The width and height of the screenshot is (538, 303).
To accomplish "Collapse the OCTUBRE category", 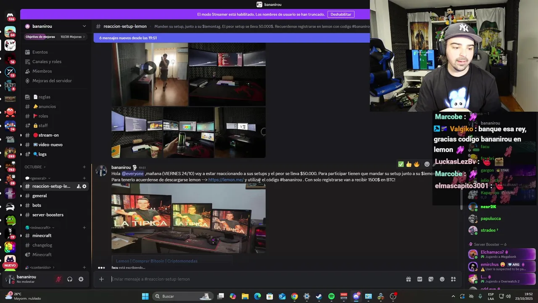I will [35, 167].
